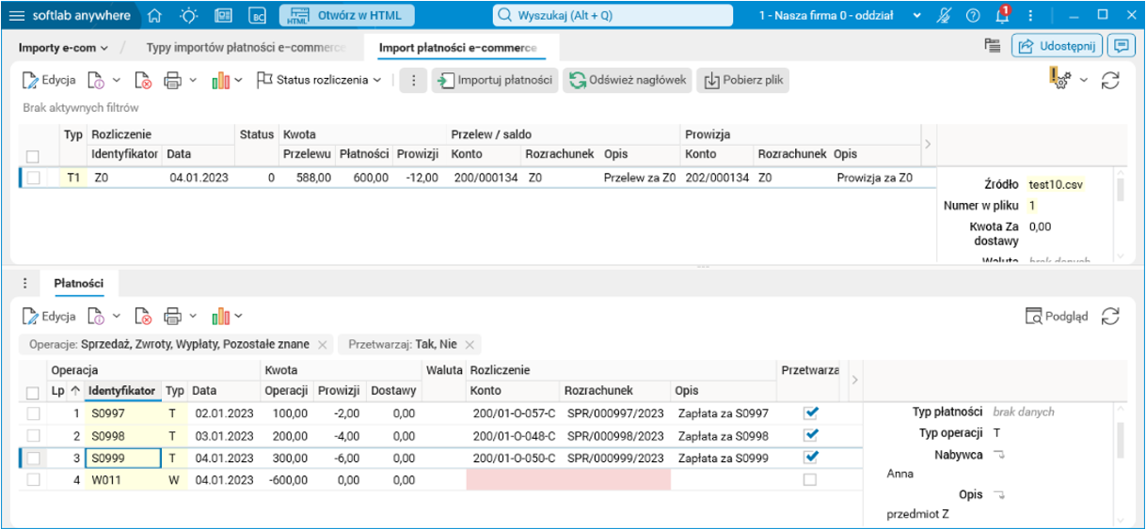Sort by the Lp column header
1146x529 pixels.
coord(64,391)
